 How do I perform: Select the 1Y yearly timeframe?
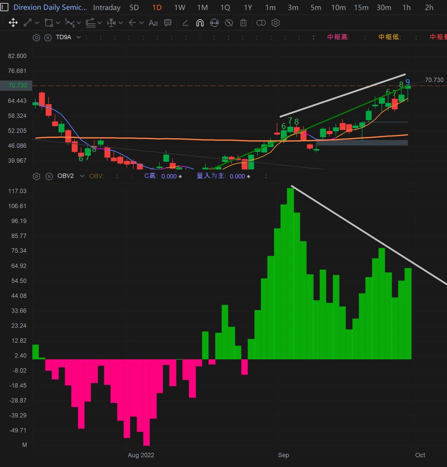click(x=248, y=8)
